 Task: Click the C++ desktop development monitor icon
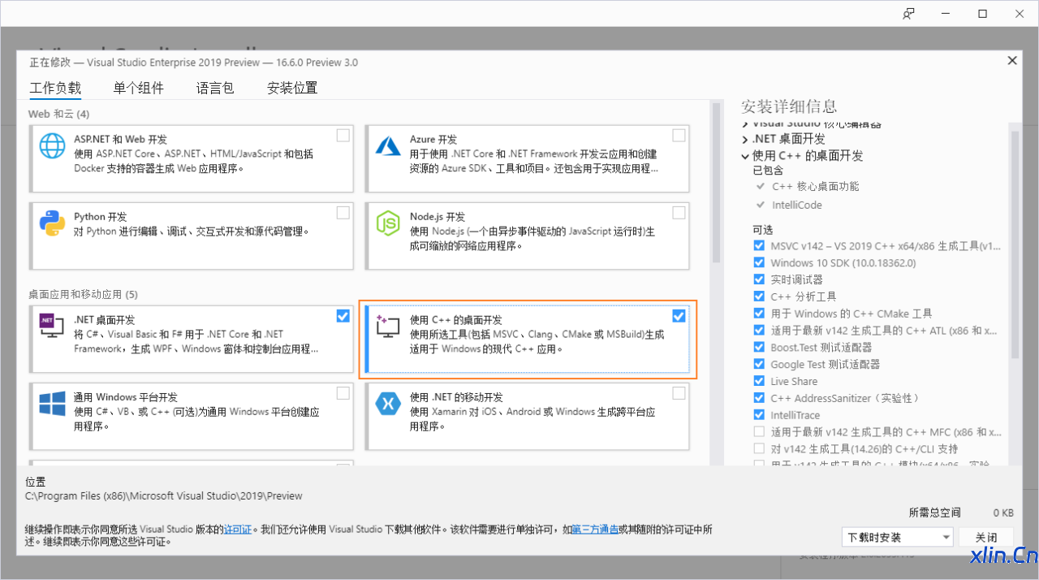pyautogui.click(x=389, y=327)
